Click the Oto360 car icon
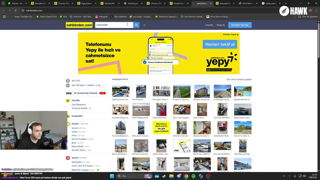This screenshot has width=320, height=180. pyautogui.click(x=68, y=100)
